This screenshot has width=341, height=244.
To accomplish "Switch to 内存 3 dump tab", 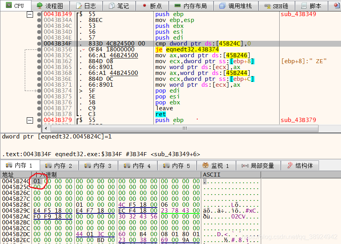I will pos(98,166).
